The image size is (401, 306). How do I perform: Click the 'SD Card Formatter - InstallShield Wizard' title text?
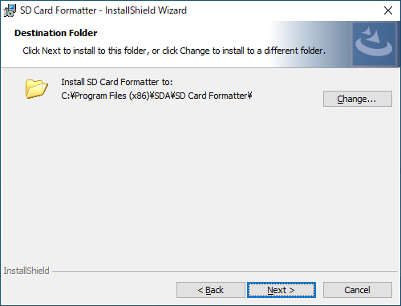point(103,10)
